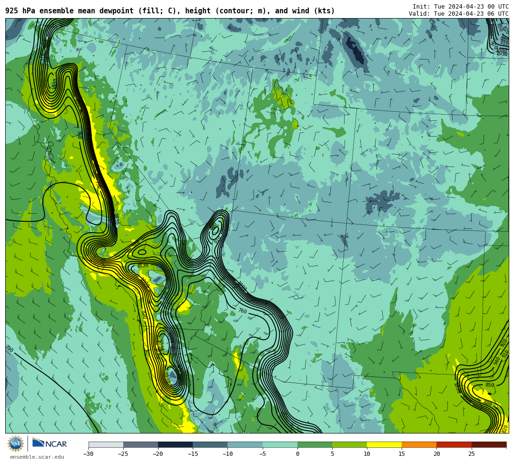Click the colorbar tick label 25
The width and height of the screenshot is (514, 463).
(471, 454)
